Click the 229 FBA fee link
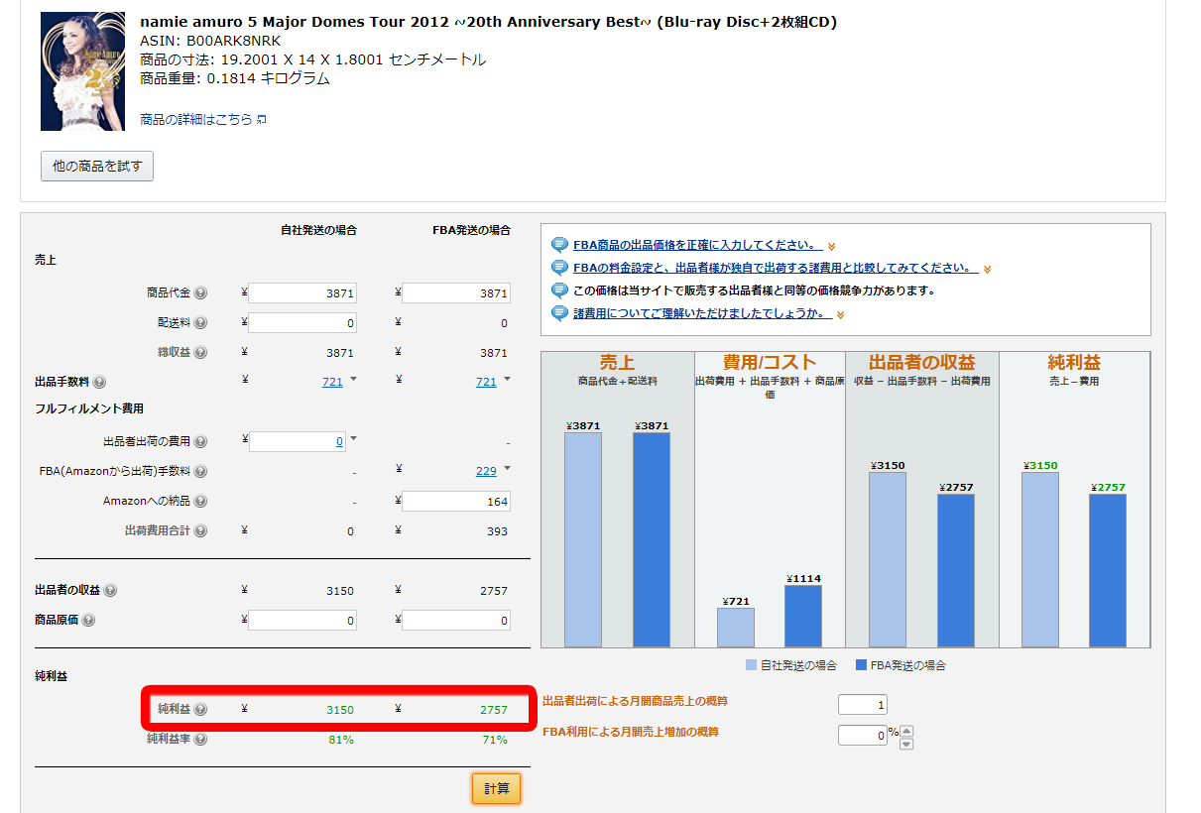This screenshot has height=813, width=1201. tap(486, 472)
